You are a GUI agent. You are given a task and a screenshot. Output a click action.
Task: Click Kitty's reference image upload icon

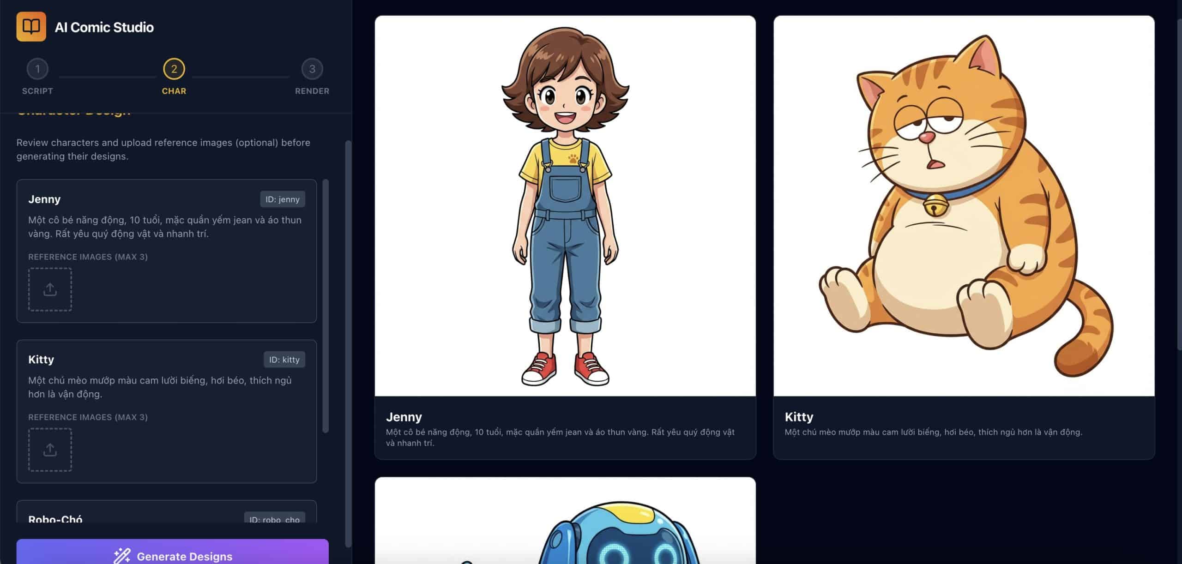click(50, 450)
